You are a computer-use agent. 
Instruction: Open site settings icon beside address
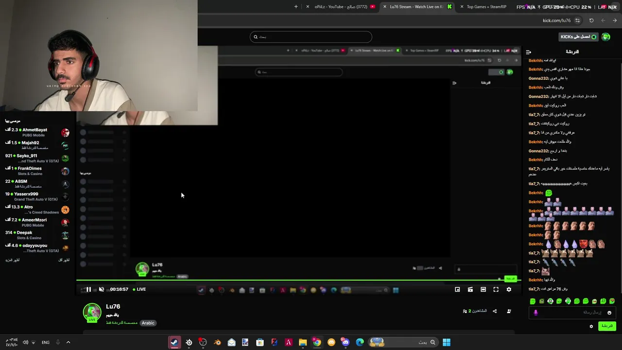577,20
